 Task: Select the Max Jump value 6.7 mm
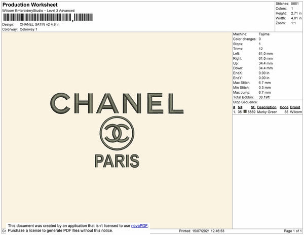tap(264, 92)
